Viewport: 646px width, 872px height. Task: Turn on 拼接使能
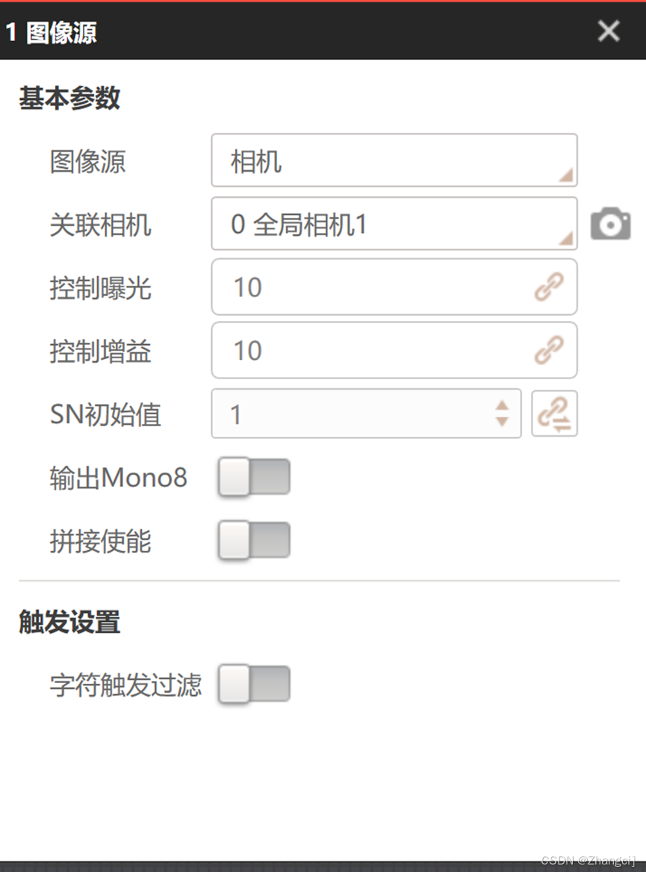point(253,540)
